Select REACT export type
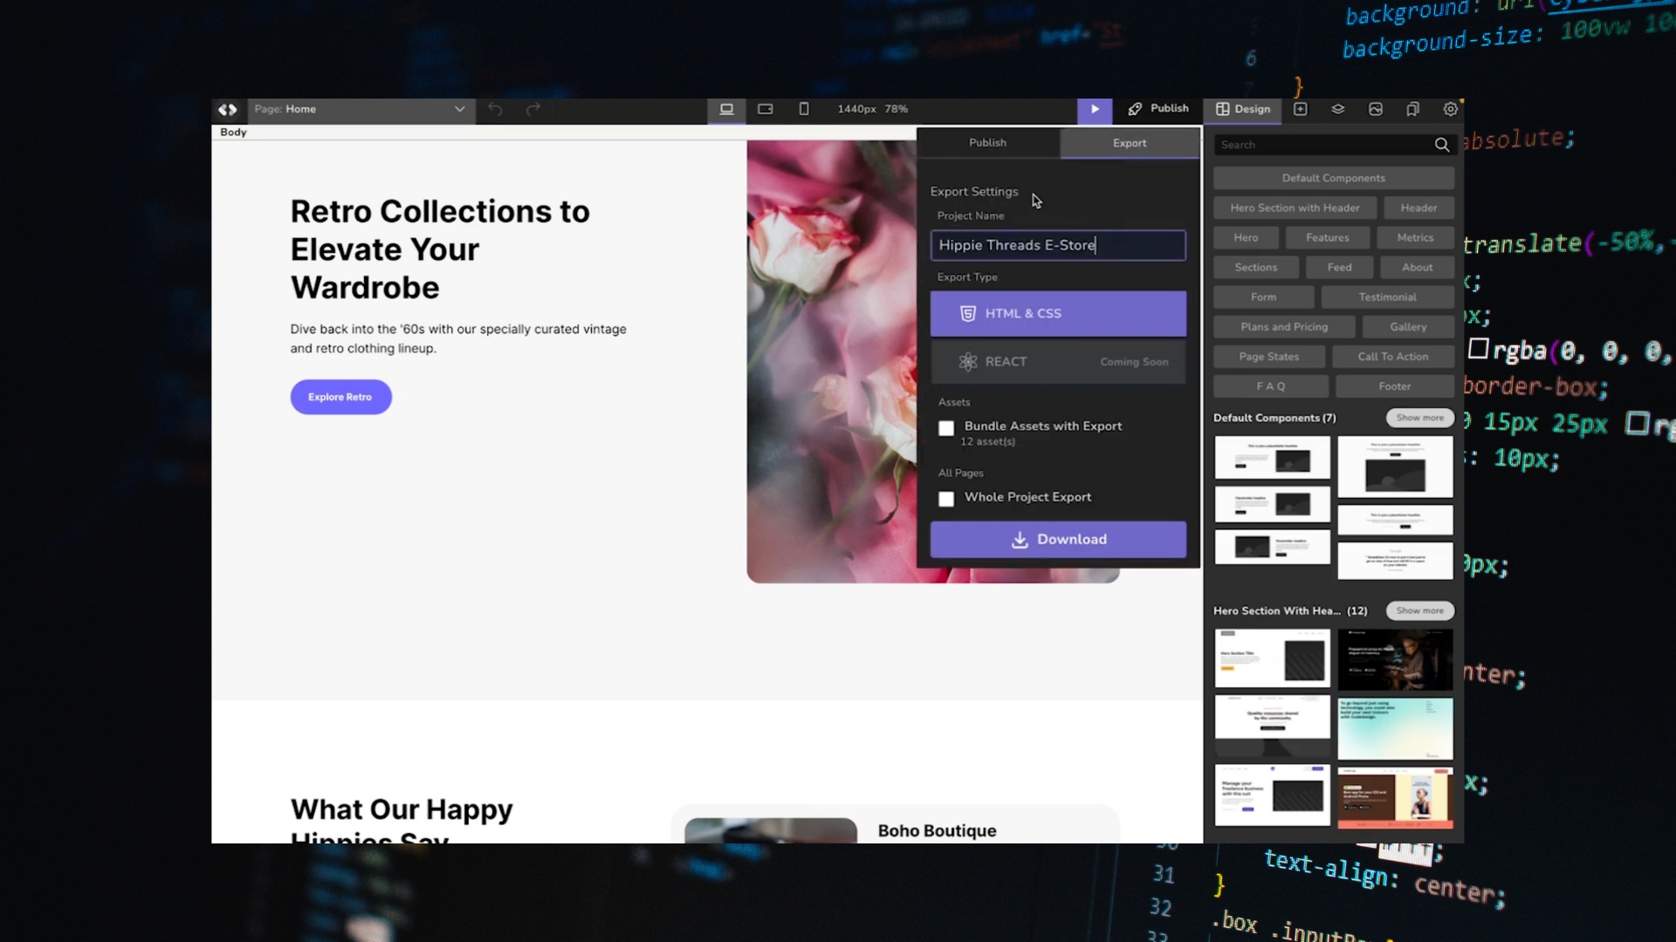Screen dimensions: 1676x942 tap(1058, 361)
